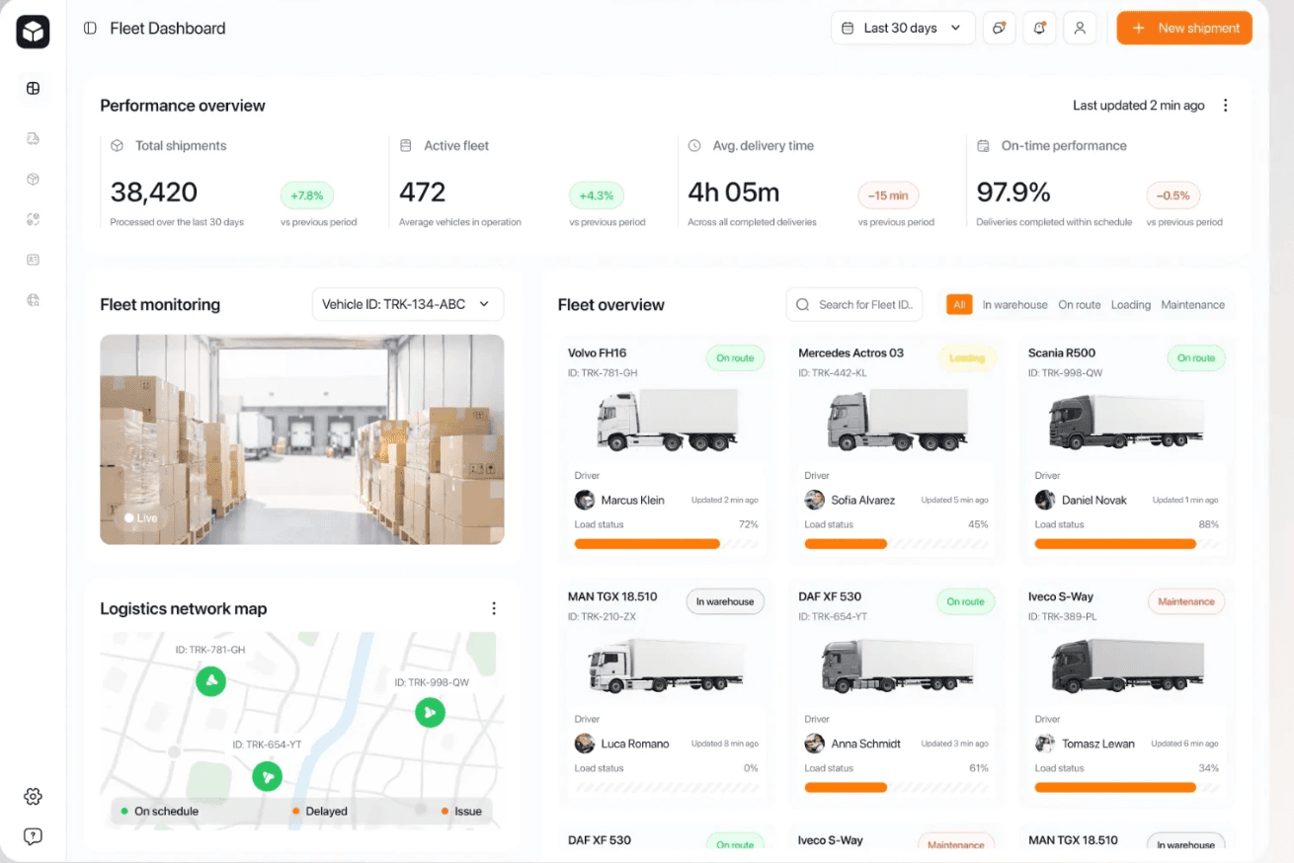Open the dashboard grid icon in sidebar
The image size is (1294, 863).
pyautogui.click(x=33, y=88)
